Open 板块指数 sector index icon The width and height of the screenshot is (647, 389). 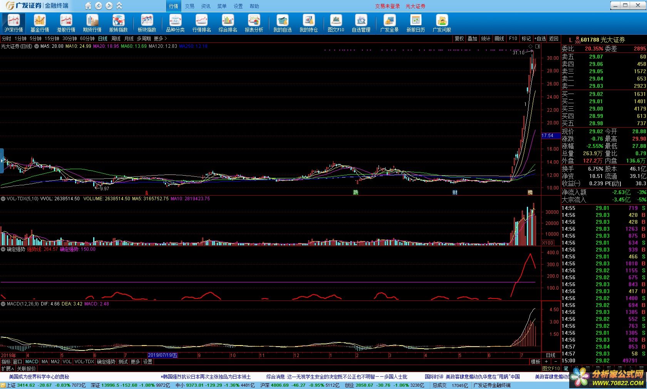(147, 23)
